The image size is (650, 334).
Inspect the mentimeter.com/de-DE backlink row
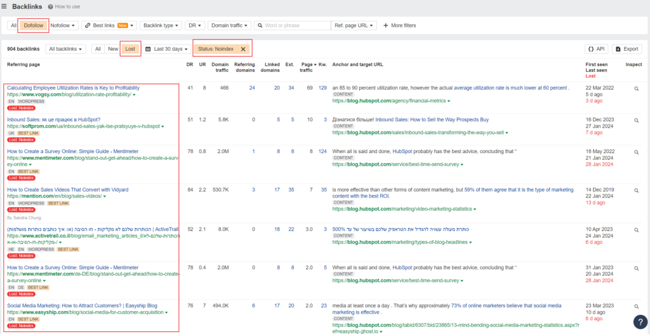click(x=636, y=269)
